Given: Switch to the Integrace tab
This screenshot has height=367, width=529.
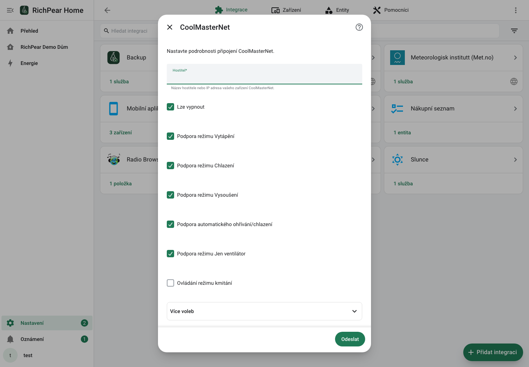Looking at the screenshot, I should tap(231, 10).
